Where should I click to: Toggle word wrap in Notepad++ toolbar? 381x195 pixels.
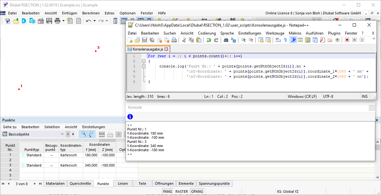(x=279, y=40)
